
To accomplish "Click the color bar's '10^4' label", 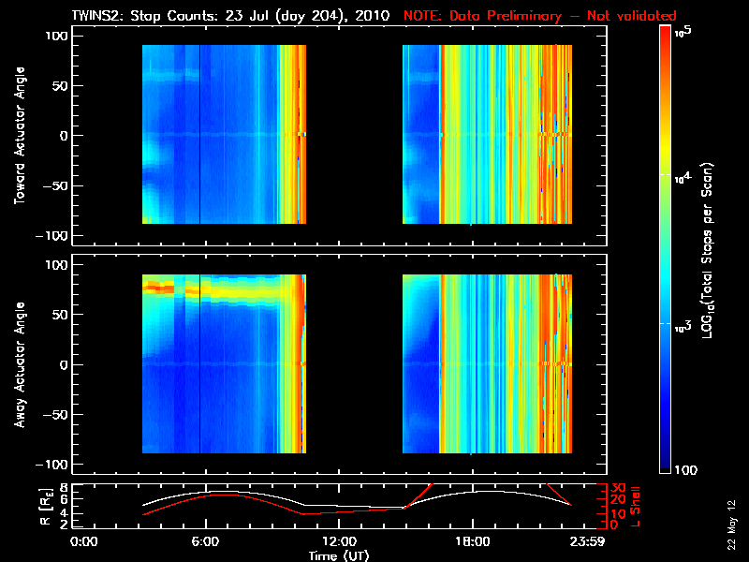I will pyautogui.click(x=683, y=178).
